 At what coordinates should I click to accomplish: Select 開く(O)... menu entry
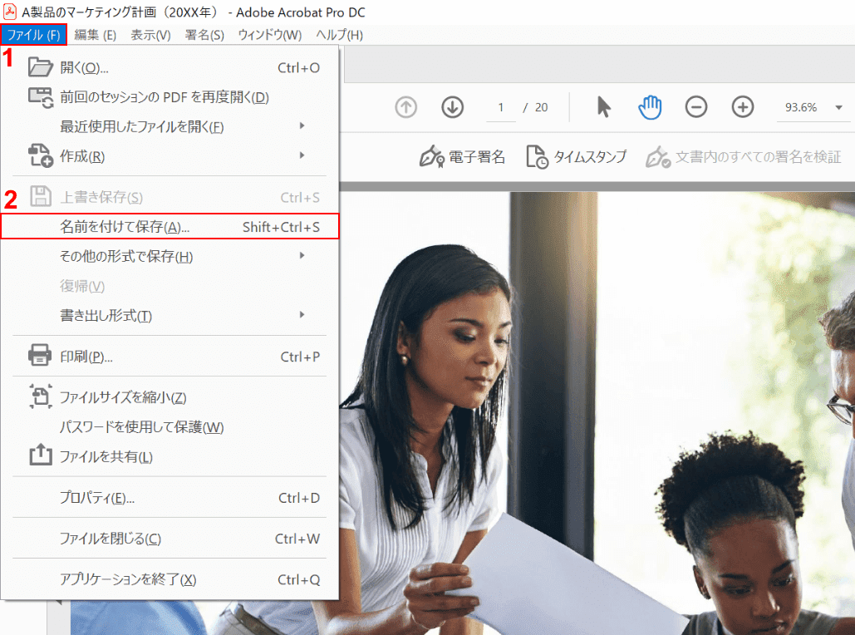[170, 67]
